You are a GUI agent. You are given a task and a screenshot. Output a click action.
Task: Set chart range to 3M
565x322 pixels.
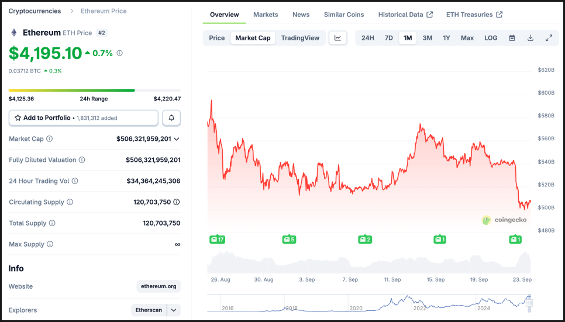[x=428, y=38]
